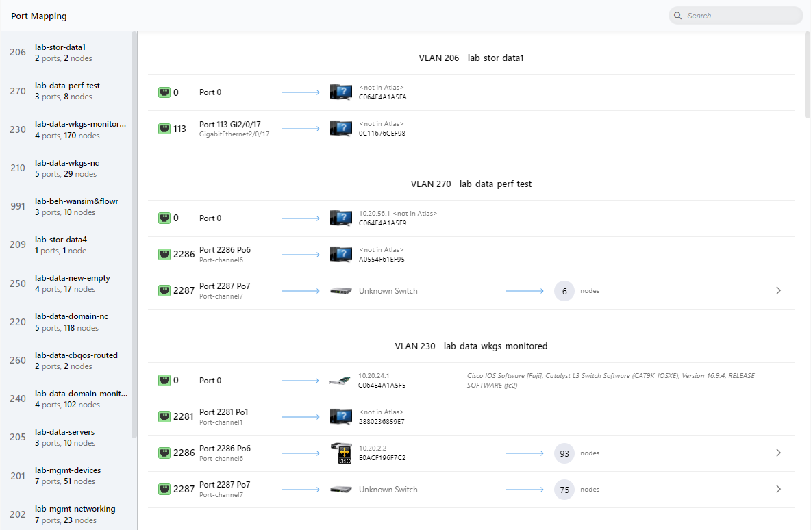Click the Search input field
811x530 pixels.
pyautogui.click(x=736, y=16)
